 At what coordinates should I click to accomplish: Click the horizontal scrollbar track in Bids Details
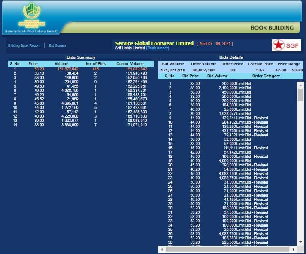(x=227, y=249)
